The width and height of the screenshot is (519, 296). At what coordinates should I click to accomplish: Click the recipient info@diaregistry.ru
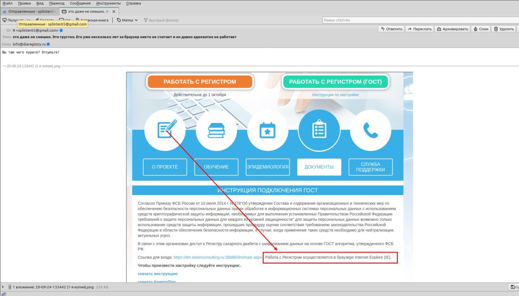(29, 44)
